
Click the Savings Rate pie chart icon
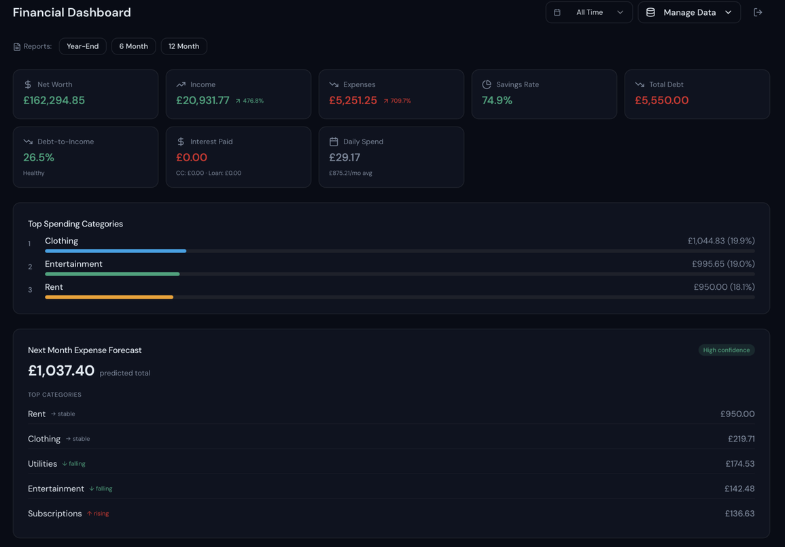tap(487, 85)
